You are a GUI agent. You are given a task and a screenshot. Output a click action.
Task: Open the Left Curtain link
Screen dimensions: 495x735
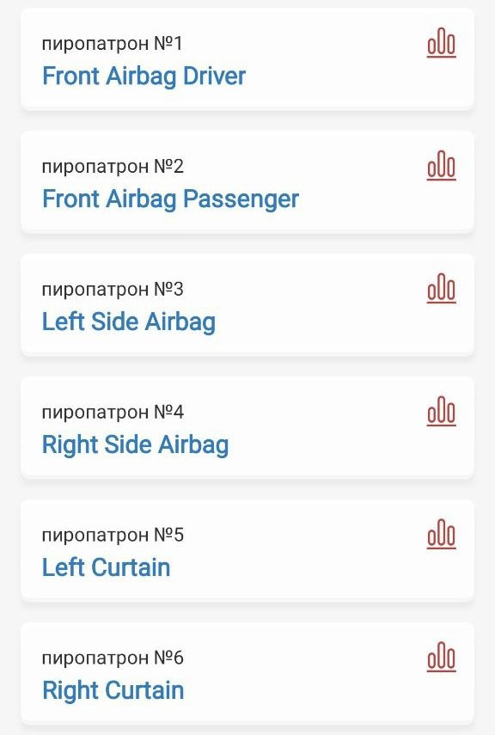coord(107,567)
